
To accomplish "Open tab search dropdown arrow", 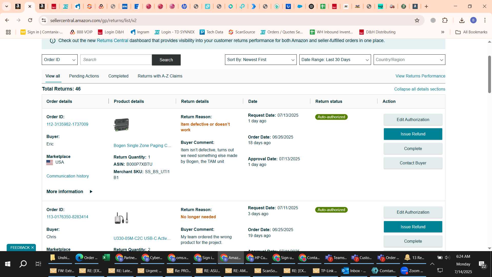I will coord(7,6).
